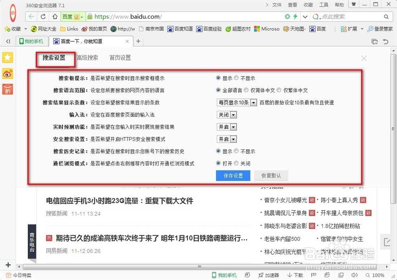Image resolution: width=397 pixels, height=280 pixels.
Task: Open 今日特卖 in status bar
Action: [19, 275]
